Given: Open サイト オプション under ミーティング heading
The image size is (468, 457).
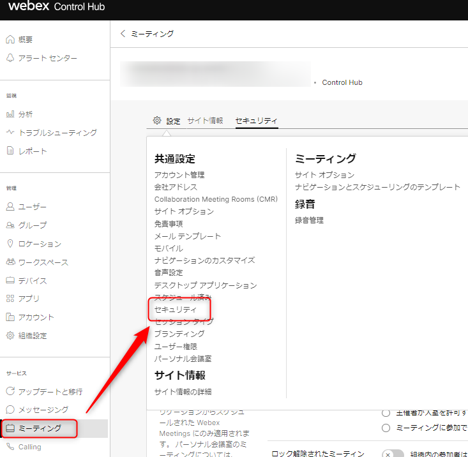Looking at the screenshot, I should pos(325,175).
